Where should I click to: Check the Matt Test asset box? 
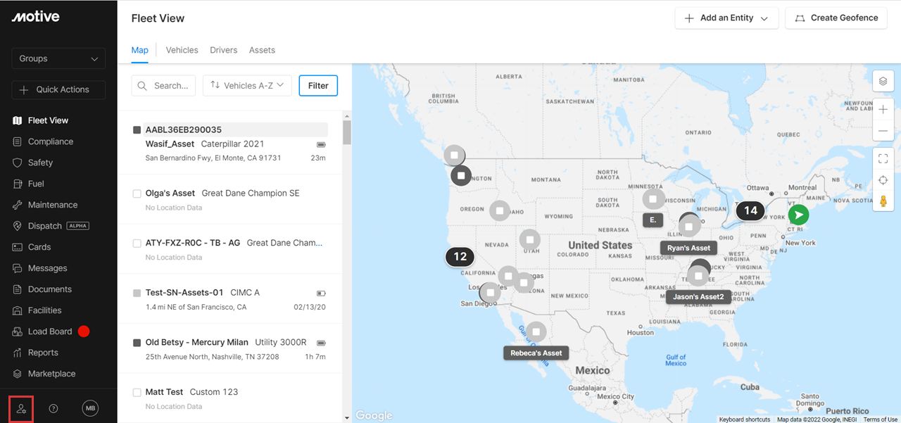coord(137,392)
